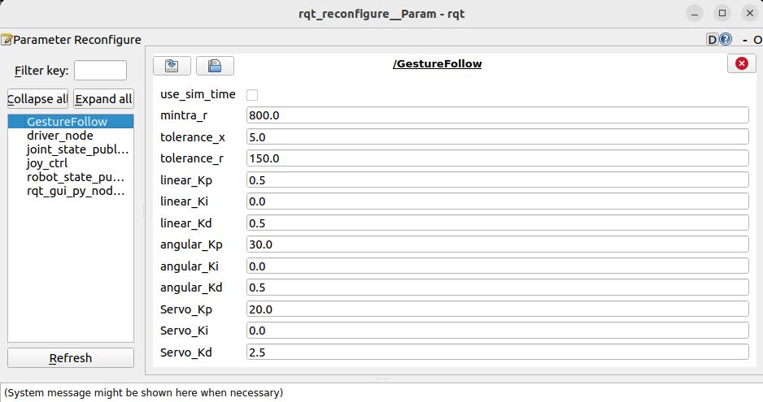The width and height of the screenshot is (763, 402).
Task: Click the dash undock control beside help icon
Action: point(745,40)
